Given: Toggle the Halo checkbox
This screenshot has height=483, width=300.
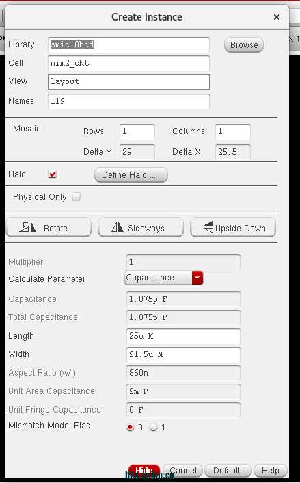Looking at the screenshot, I should (53, 174).
